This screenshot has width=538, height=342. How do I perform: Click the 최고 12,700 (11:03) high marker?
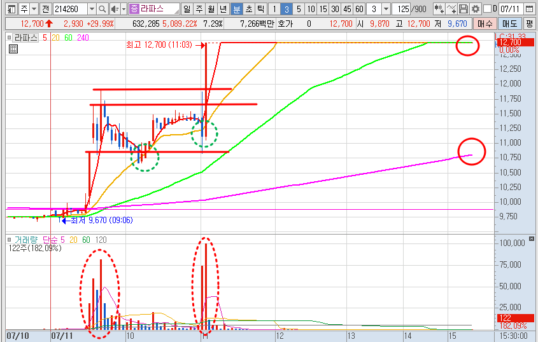click(159, 45)
